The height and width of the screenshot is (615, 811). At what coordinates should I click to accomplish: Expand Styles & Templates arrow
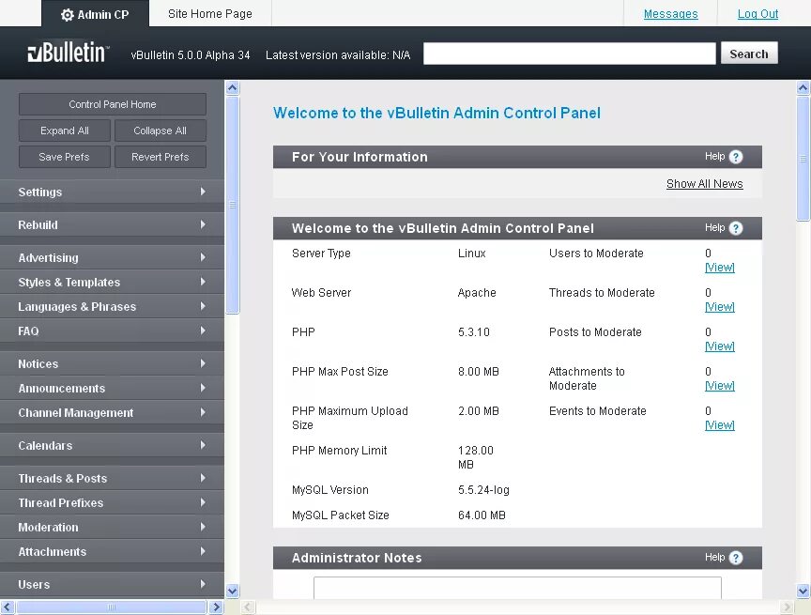[x=203, y=282]
